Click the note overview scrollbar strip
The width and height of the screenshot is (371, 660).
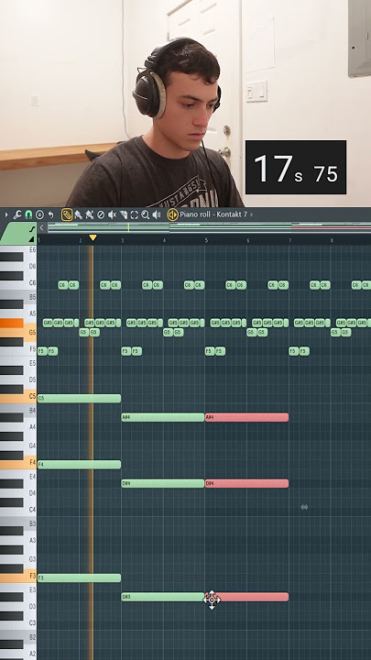[x=209, y=227]
